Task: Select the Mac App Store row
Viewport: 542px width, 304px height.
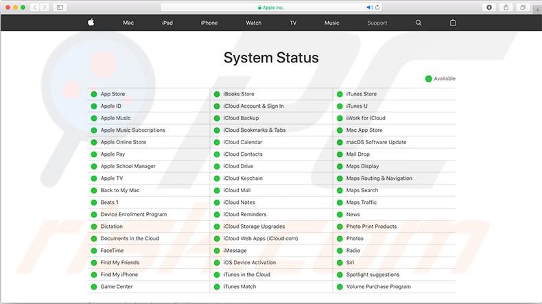Action: pos(394,130)
